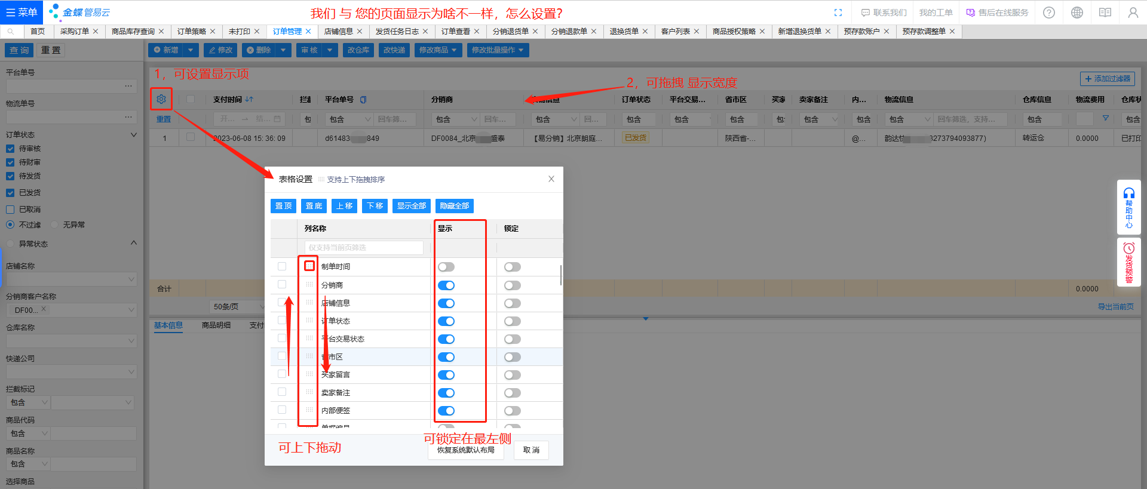This screenshot has height=489, width=1147.
Task: Open the 50条/页 page size dropdown
Action: tap(236, 306)
